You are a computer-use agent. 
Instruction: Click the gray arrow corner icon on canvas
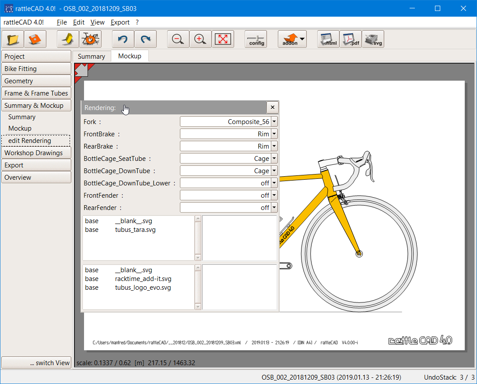(81, 70)
